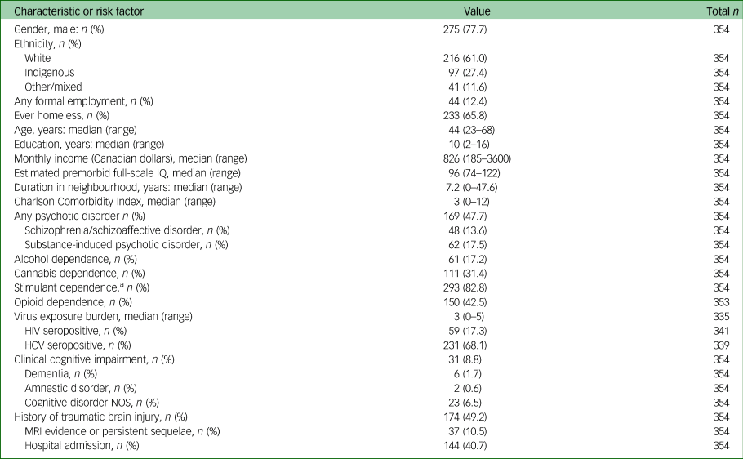
Task: Click the total n value '353'
Action: pos(721,300)
